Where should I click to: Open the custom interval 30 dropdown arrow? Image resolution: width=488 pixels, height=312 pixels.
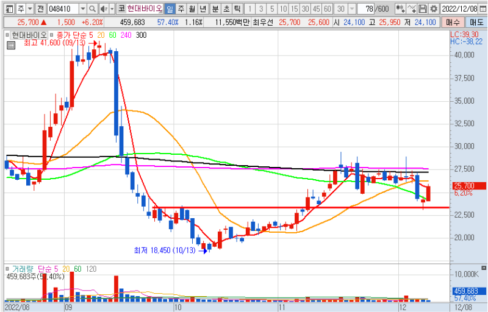(352, 9)
